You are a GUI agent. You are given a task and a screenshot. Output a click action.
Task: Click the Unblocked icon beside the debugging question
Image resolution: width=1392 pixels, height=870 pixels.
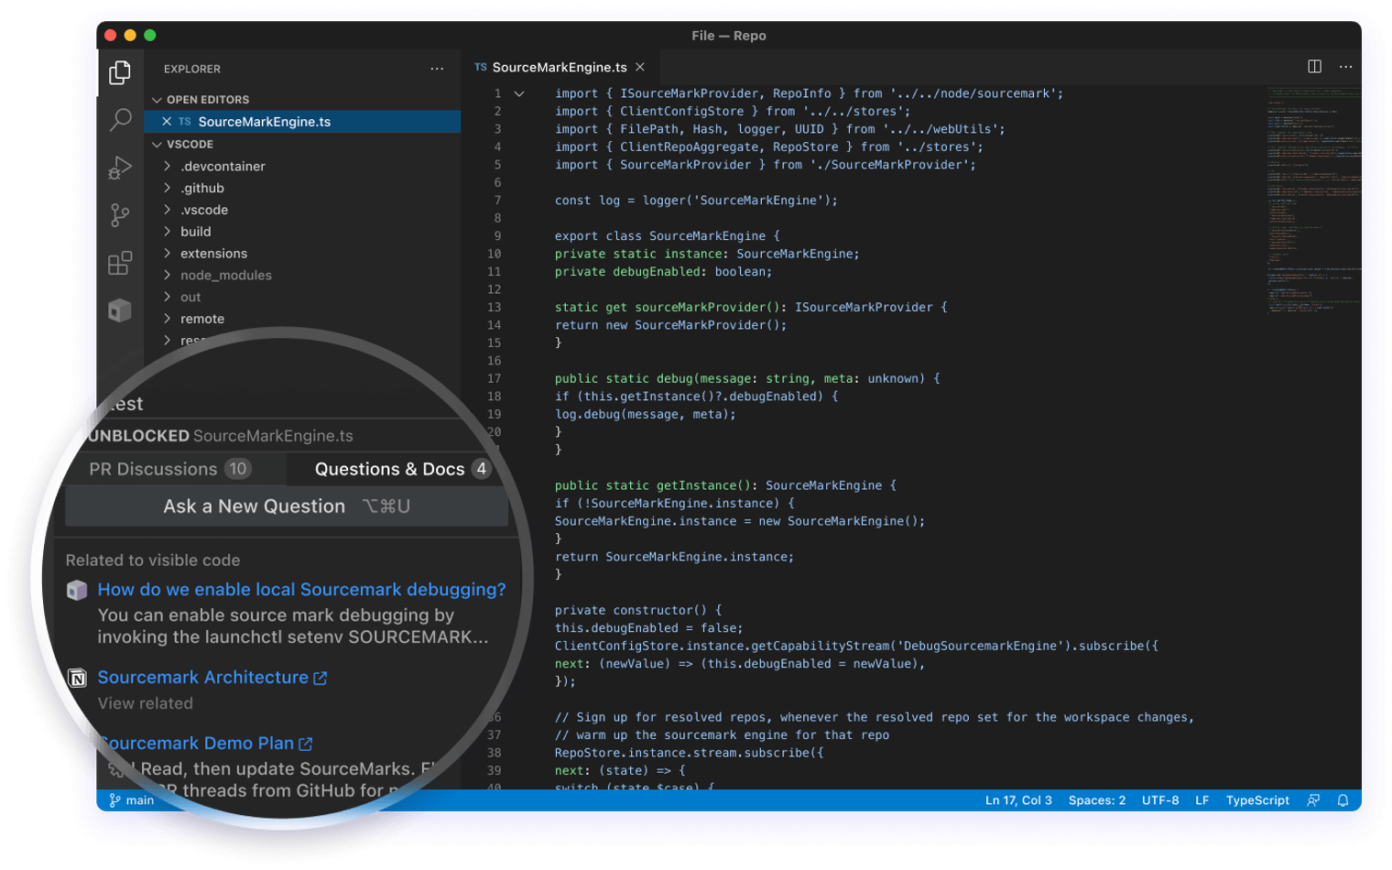click(x=77, y=591)
